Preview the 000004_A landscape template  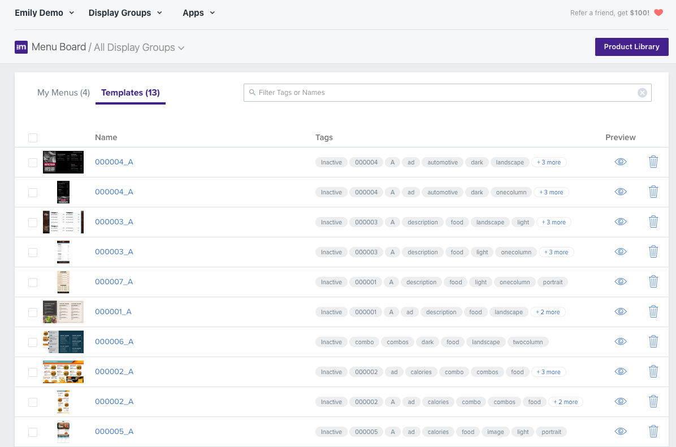coord(620,162)
